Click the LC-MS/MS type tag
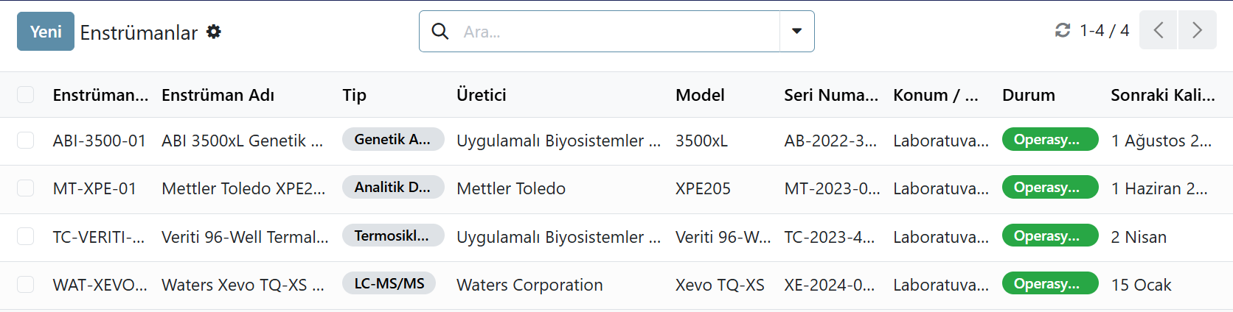 tap(389, 283)
